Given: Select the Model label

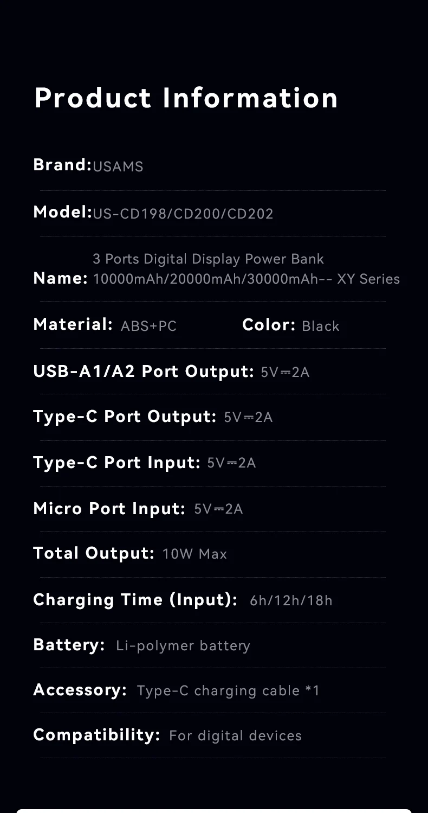Looking at the screenshot, I should coord(62,212).
